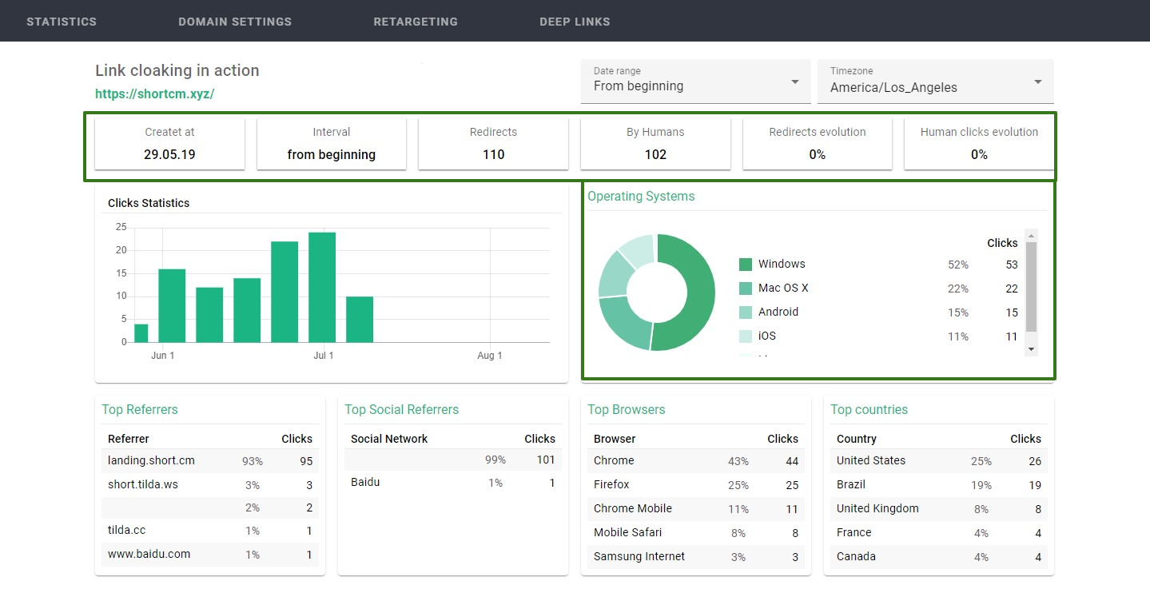Click the Windows legend color swatch
Screen dimensions: 1150x601
746,265
